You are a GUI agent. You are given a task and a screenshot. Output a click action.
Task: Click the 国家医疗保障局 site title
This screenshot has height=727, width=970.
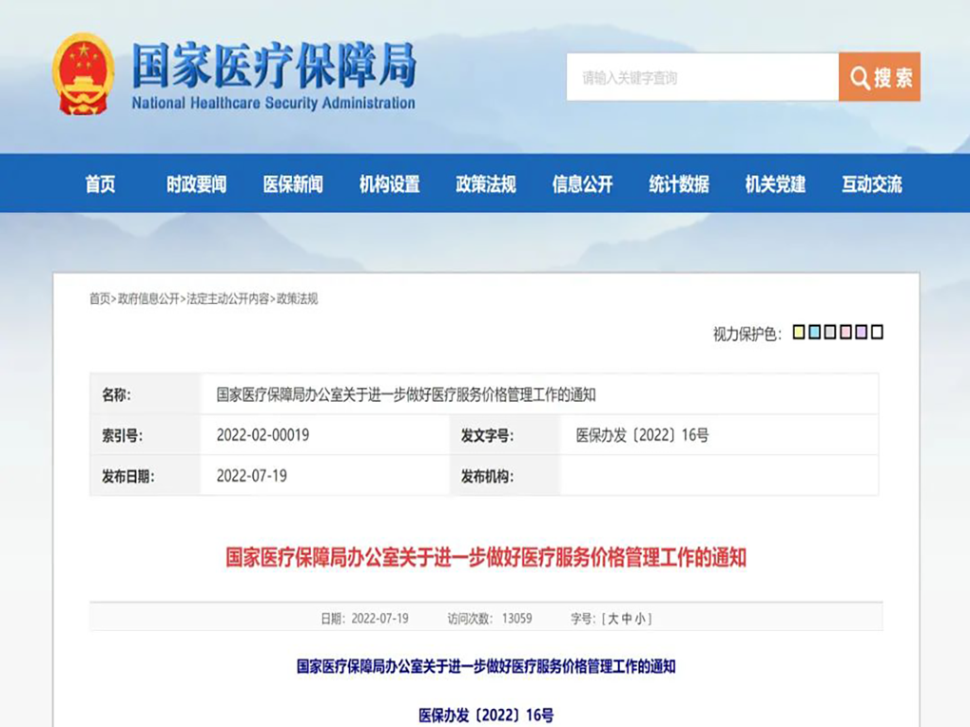pos(274,66)
